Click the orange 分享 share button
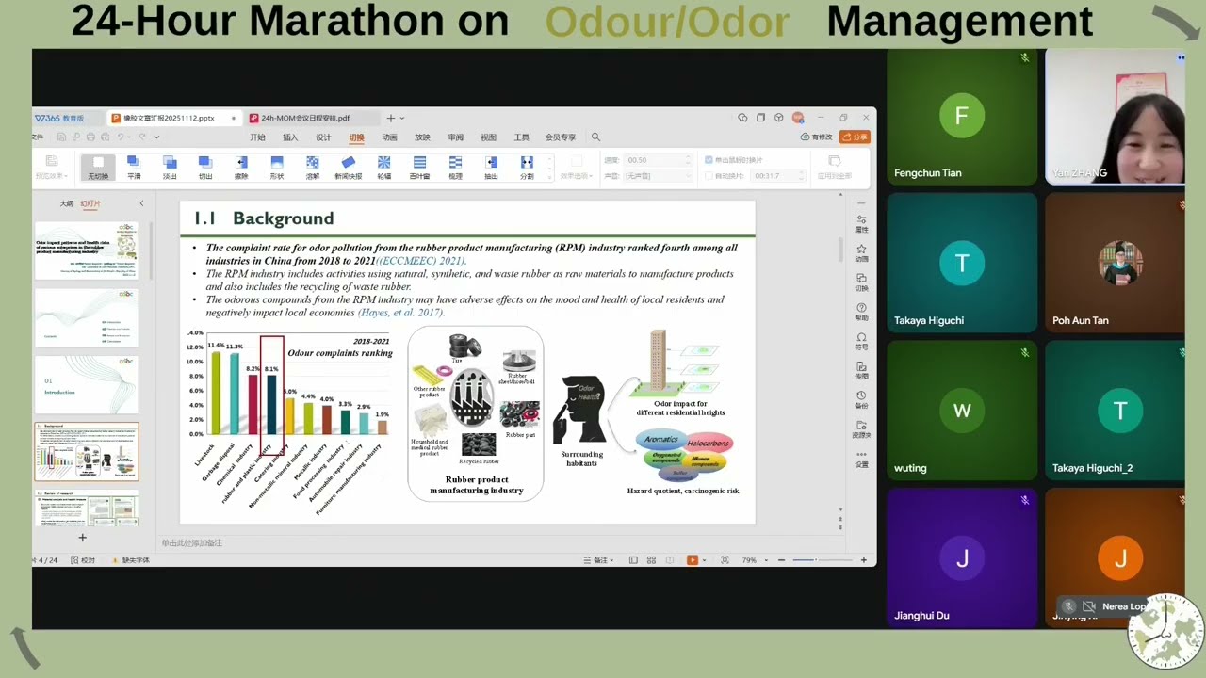 click(x=855, y=137)
